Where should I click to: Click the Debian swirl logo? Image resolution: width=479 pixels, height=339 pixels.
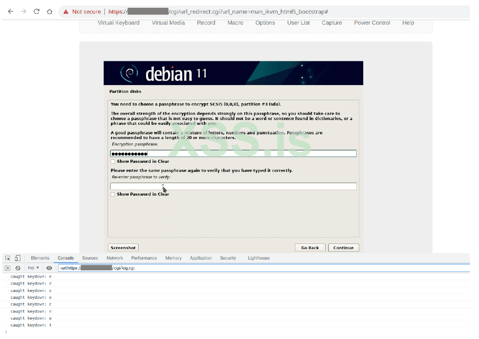(x=129, y=73)
